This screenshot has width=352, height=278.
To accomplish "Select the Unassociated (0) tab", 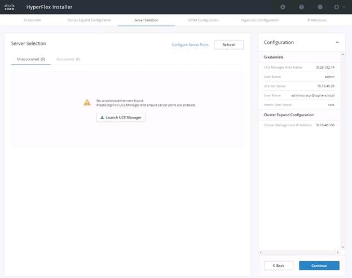I will click(31, 59).
